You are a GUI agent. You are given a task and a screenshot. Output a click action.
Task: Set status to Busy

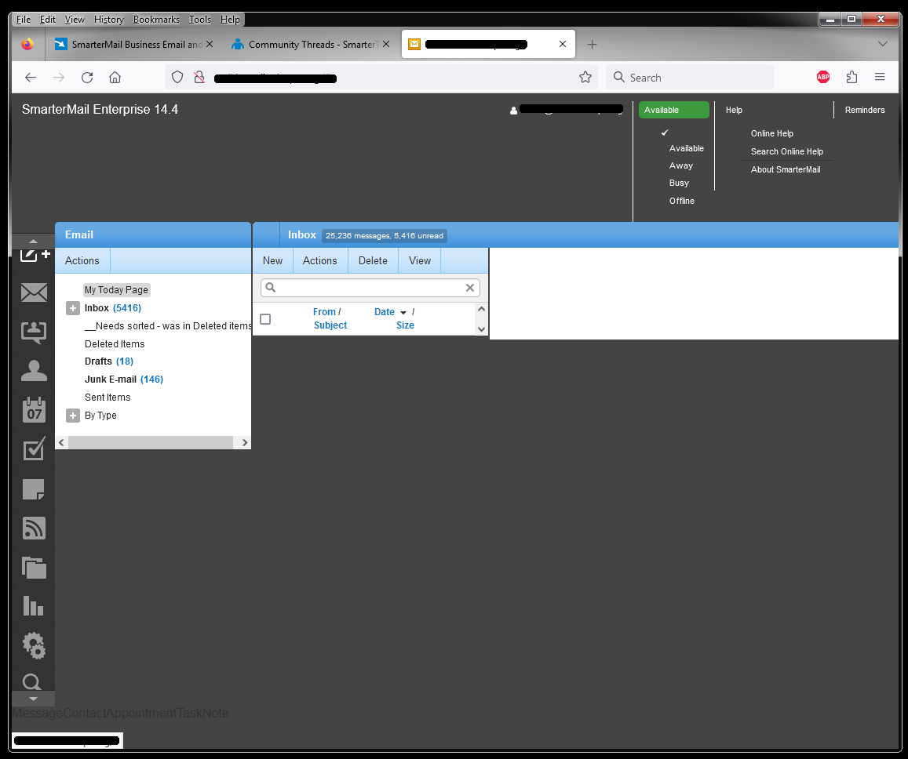click(679, 183)
